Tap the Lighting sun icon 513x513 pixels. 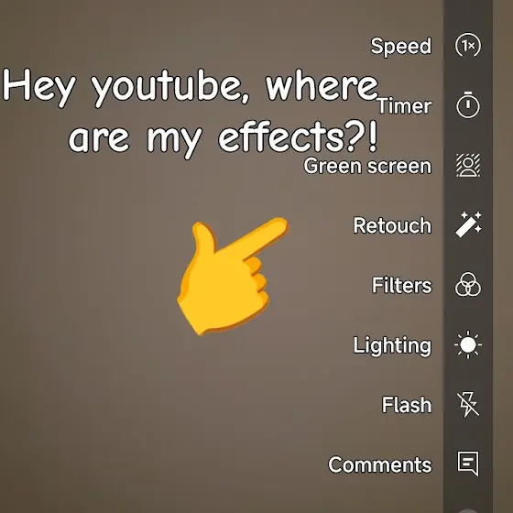coord(468,344)
